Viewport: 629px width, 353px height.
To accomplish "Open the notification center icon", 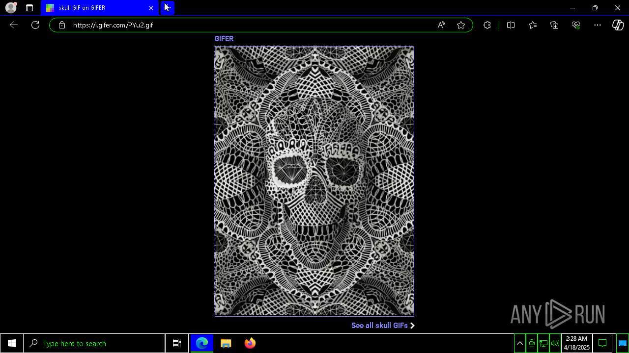I will pos(602,343).
